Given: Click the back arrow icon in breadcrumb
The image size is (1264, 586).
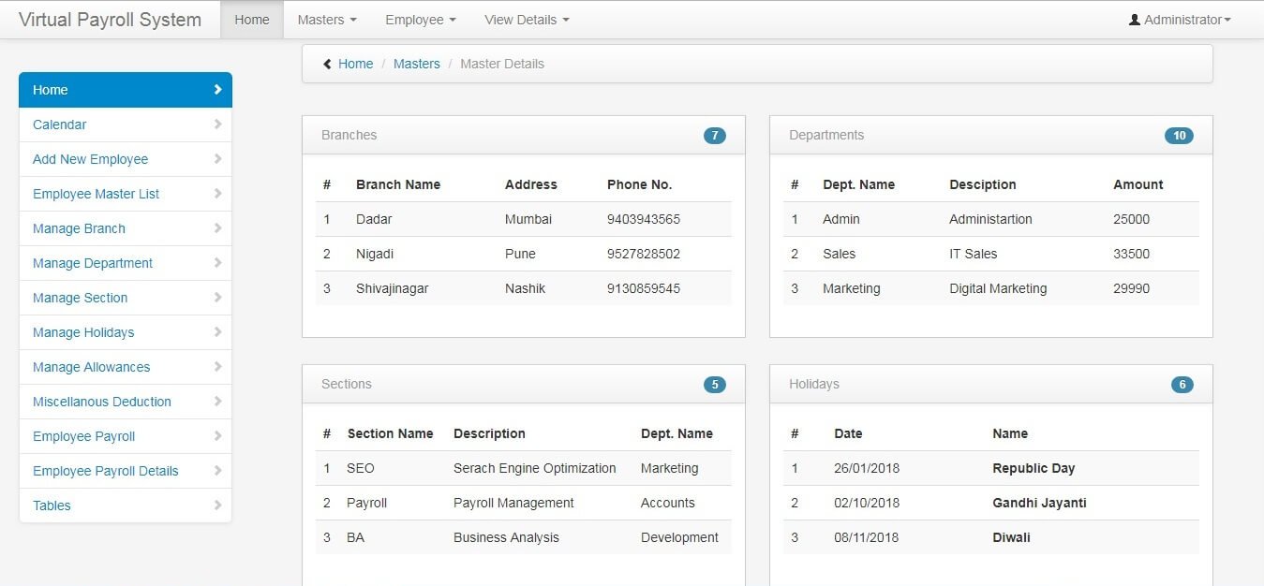Looking at the screenshot, I should tap(327, 64).
